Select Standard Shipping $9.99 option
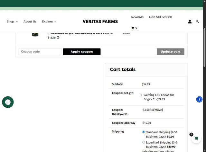 (x=144, y=132)
